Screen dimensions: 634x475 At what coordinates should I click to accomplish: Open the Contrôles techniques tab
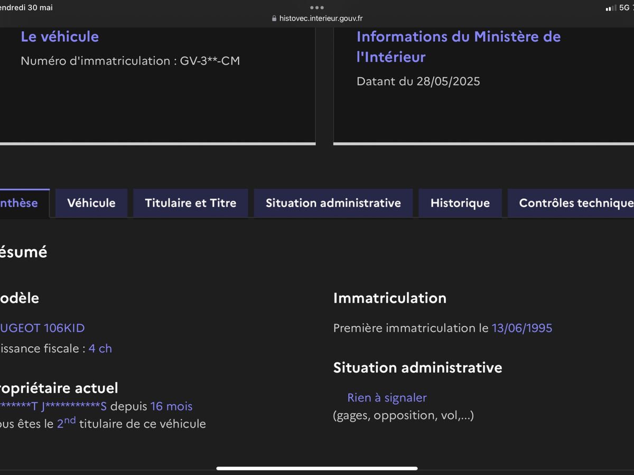pyautogui.click(x=573, y=203)
